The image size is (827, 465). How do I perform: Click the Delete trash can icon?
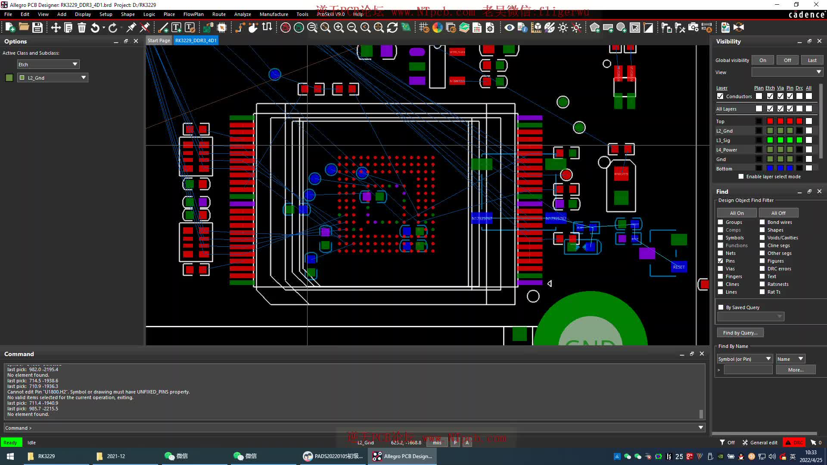pyautogui.click(x=81, y=28)
